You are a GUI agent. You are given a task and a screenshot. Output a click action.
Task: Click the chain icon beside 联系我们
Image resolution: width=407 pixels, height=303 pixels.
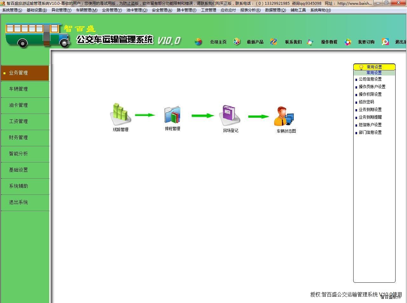coord(273,42)
